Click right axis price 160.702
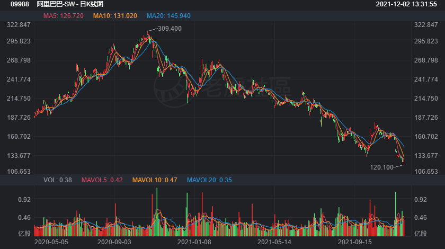445x249 pixels. pos(426,137)
